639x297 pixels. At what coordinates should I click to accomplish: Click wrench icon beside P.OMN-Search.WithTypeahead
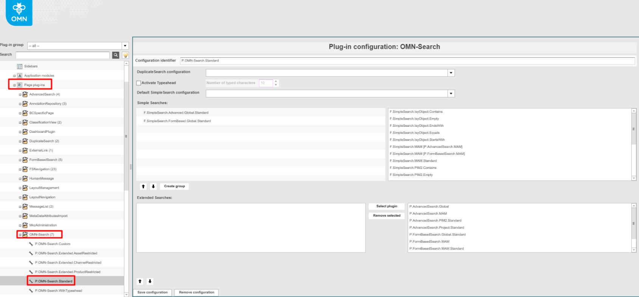31,291
